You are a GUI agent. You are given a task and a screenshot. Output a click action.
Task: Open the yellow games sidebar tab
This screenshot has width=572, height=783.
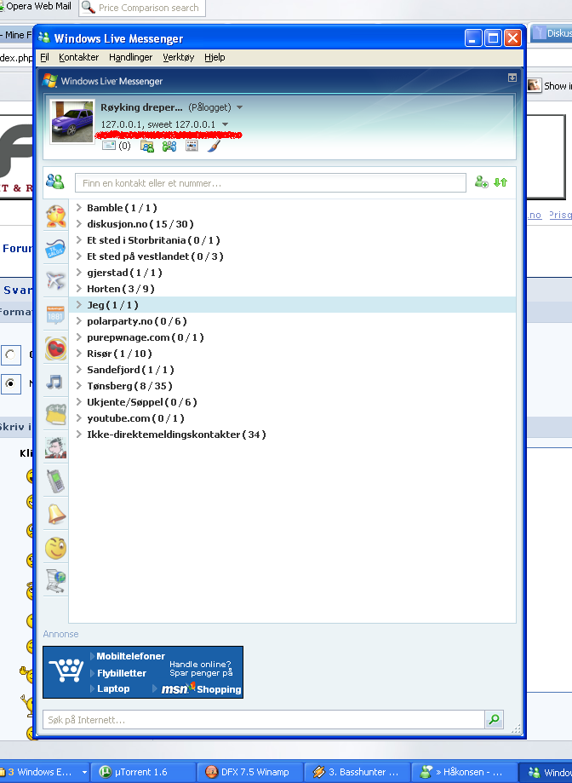(x=56, y=414)
